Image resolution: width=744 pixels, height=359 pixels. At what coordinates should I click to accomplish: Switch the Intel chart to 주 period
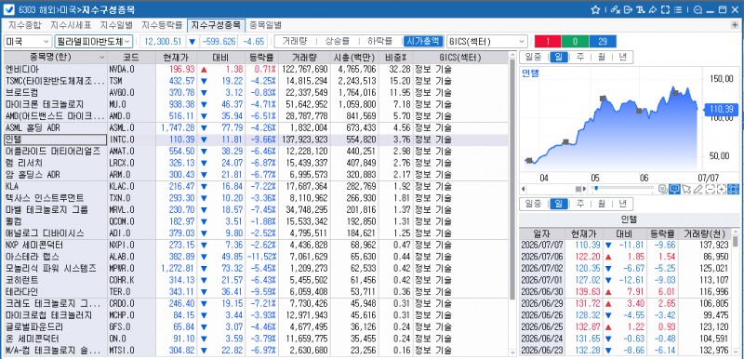pyautogui.click(x=579, y=58)
